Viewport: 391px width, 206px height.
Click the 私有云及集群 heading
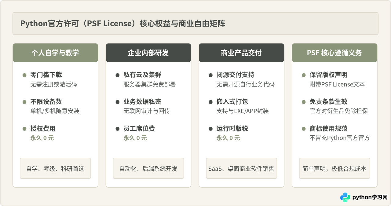click(x=142, y=75)
